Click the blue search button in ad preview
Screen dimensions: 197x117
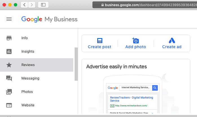coord(155,88)
